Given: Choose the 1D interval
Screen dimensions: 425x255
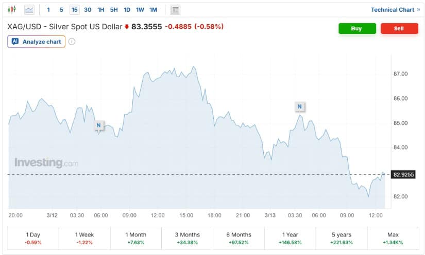Looking at the screenshot, I should click(x=127, y=10).
